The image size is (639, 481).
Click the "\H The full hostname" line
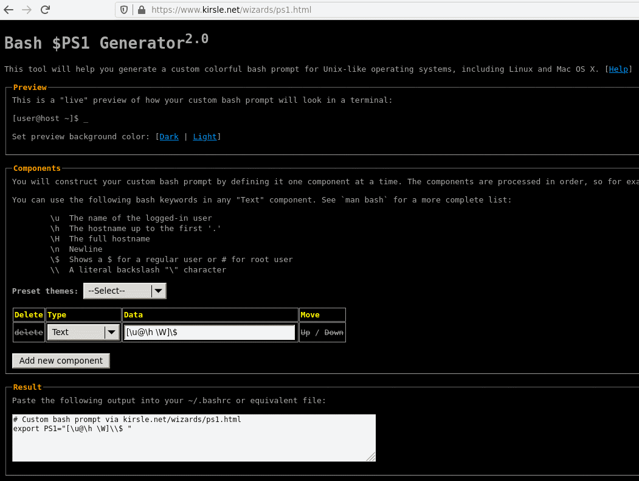pyautogui.click(x=100, y=239)
